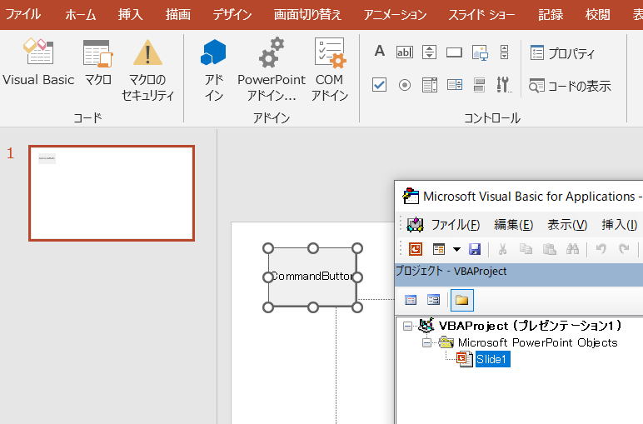Collapse Microsoft PowerPoint Objects folder
Image resolution: width=643 pixels, height=424 pixels.
tap(427, 342)
